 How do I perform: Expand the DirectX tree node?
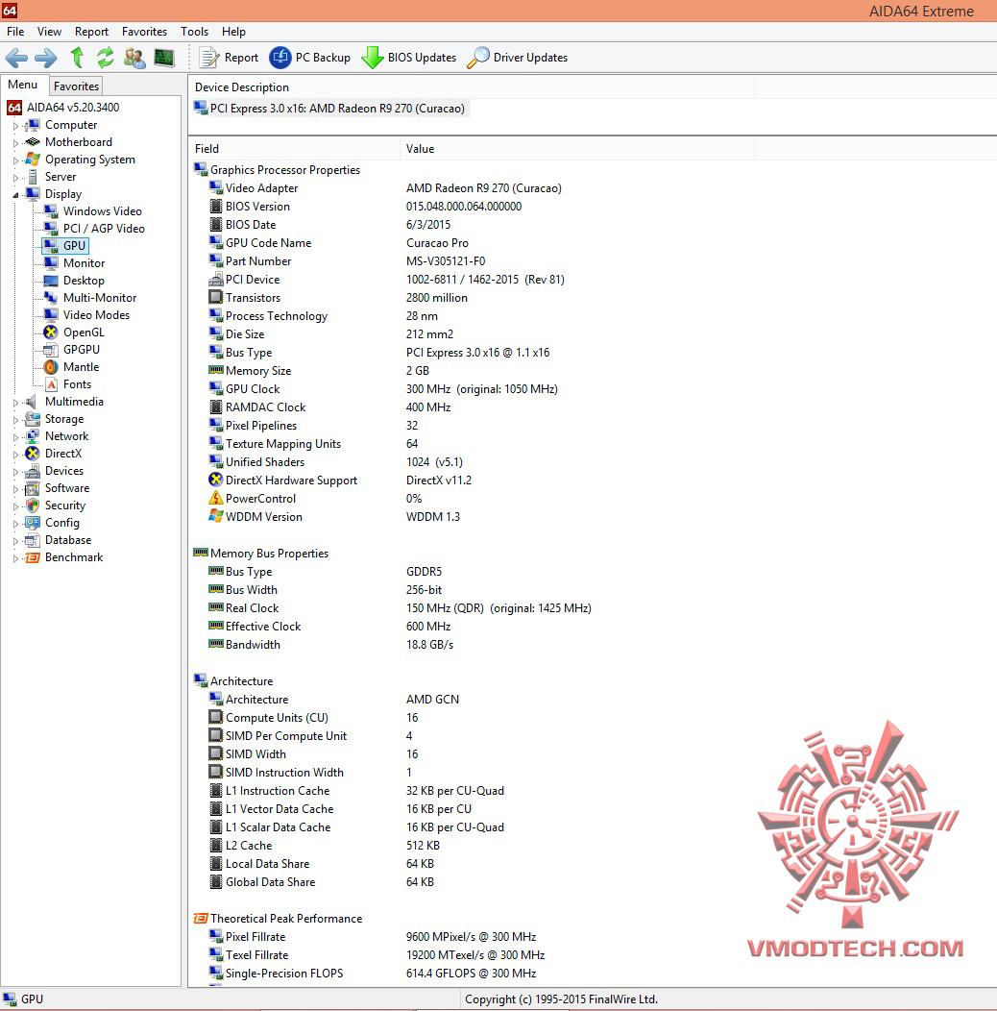(x=15, y=455)
